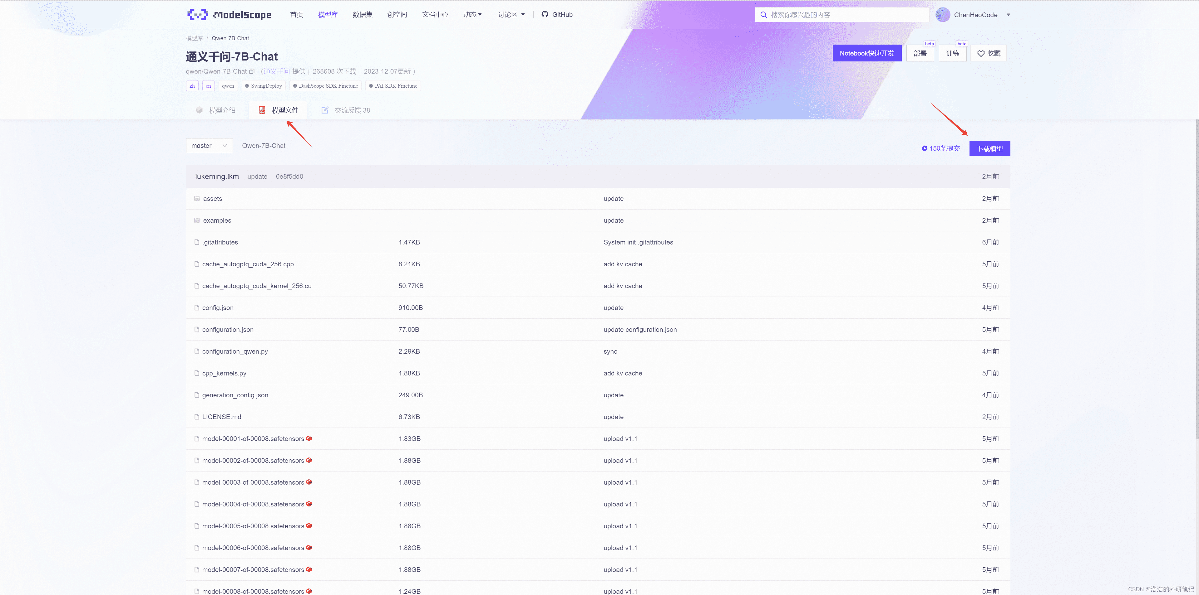The width and height of the screenshot is (1199, 595).
Task: Click the ModelScope logo
Action: (x=229, y=14)
